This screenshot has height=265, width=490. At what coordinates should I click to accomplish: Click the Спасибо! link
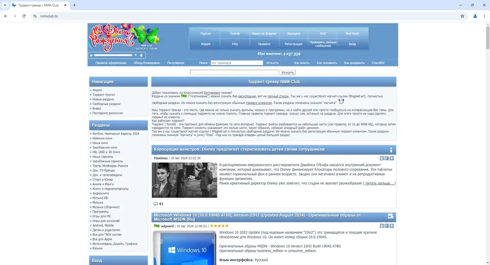378,63
